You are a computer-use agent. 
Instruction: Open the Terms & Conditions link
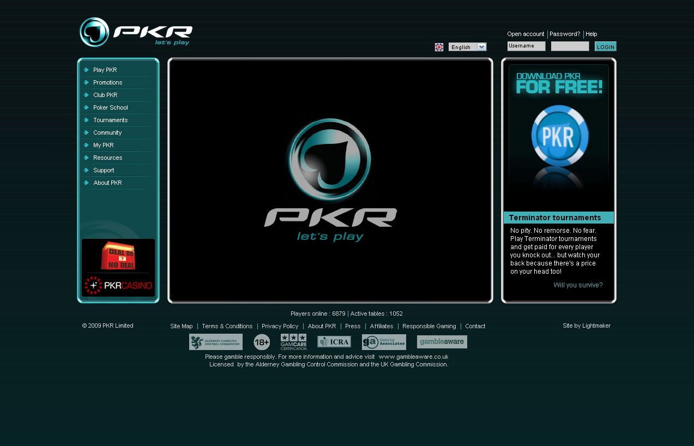click(227, 326)
